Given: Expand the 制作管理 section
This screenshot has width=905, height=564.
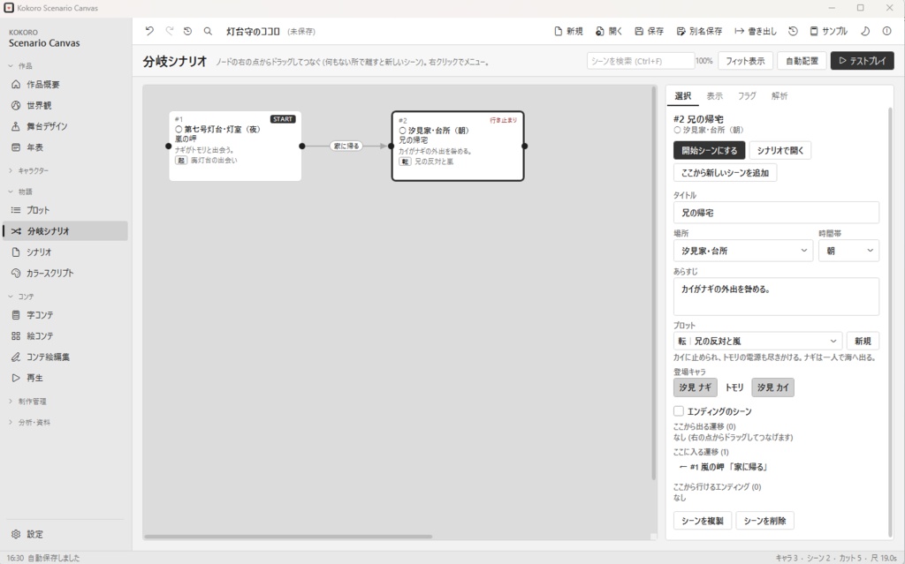Looking at the screenshot, I should (27, 402).
